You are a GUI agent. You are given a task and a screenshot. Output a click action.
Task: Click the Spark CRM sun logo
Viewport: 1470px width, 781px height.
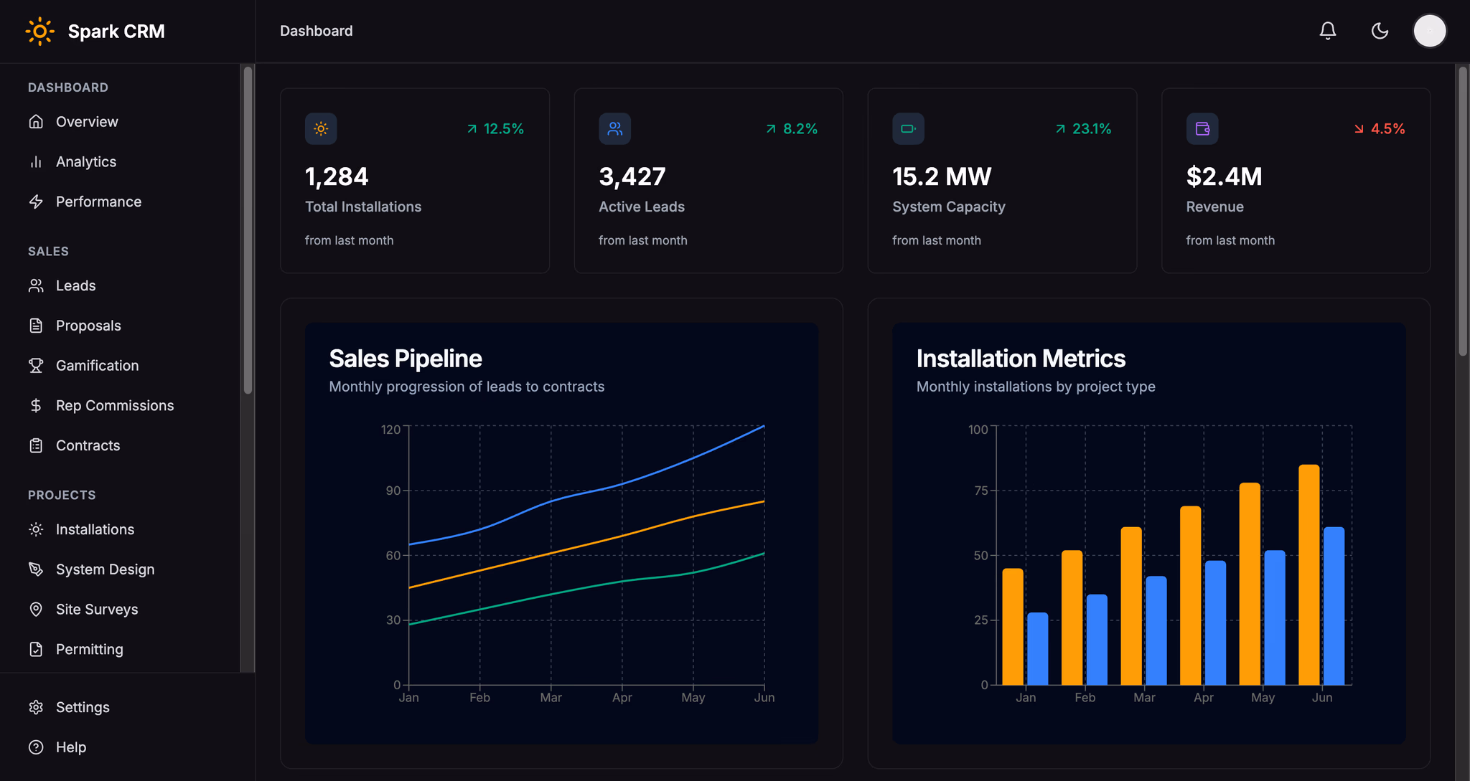39,32
